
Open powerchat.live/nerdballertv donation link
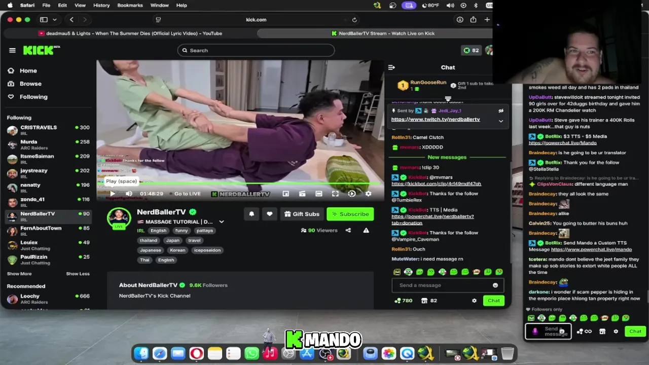click(x=432, y=220)
